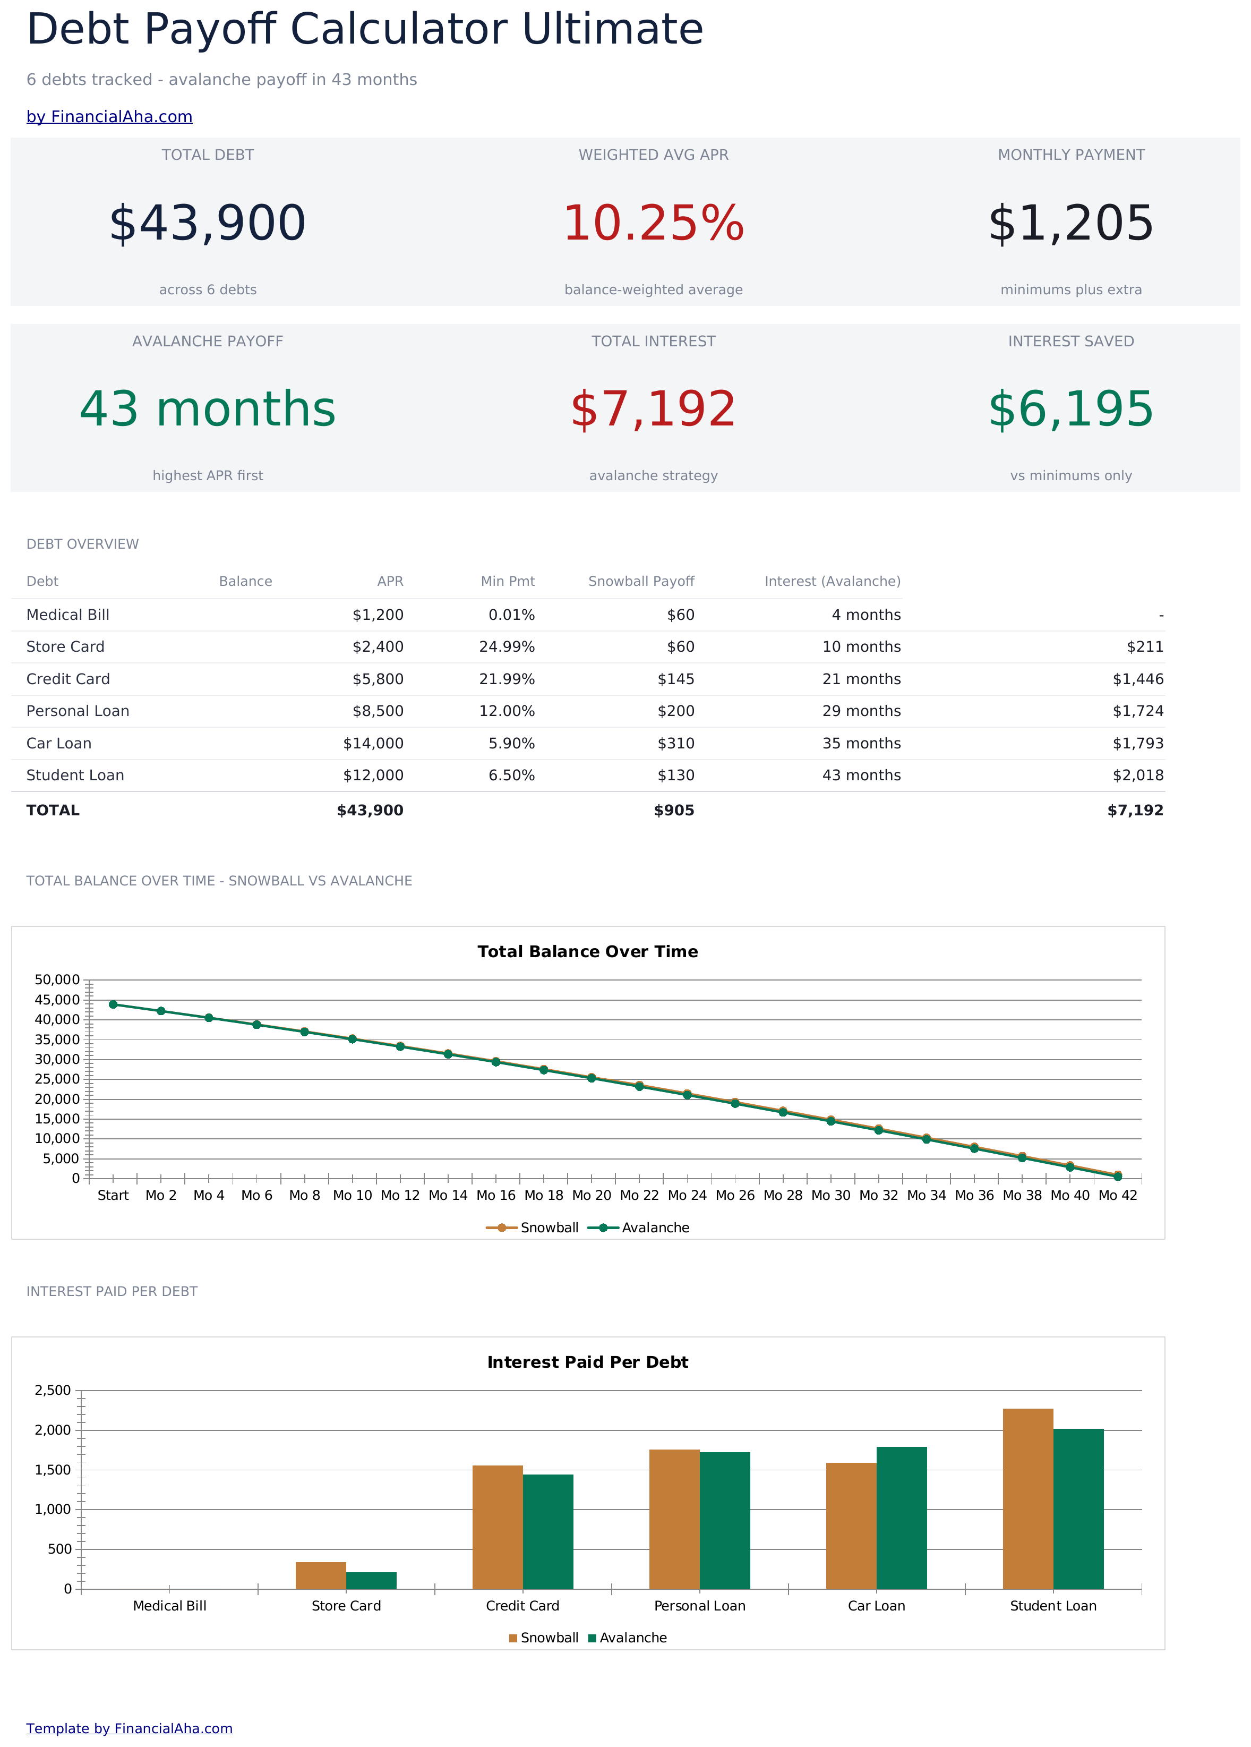Click the 'Snowball Payoff' column header
1251x1747 pixels.
[x=641, y=581]
